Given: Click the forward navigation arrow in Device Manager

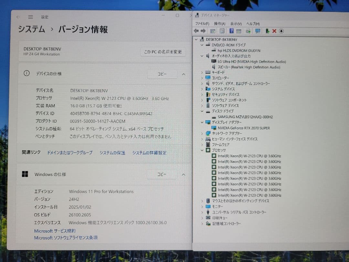Looking at the screenshot, I should (x=204, y=31).
